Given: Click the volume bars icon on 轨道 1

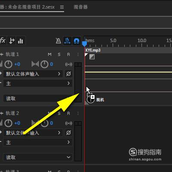Looking at the screenshot, I should tap(1, 64).
